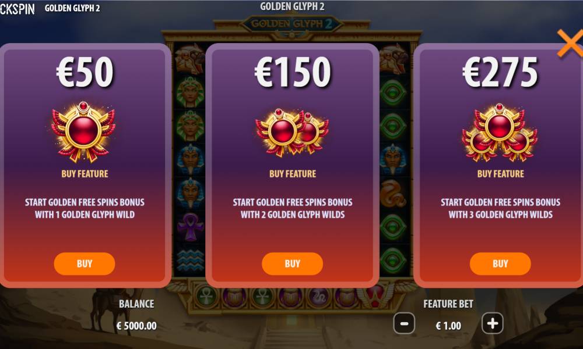Close the buy feature overlay with orange X
This screenshot has width=583, height=349.
click(570, 43)
